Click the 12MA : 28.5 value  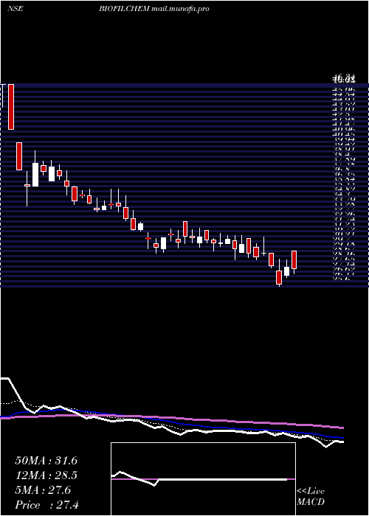(46, 475)
